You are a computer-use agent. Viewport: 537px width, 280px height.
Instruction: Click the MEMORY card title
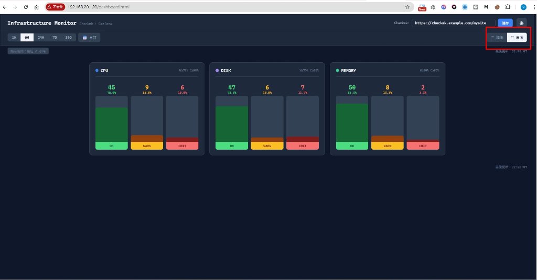click(348, 71)
